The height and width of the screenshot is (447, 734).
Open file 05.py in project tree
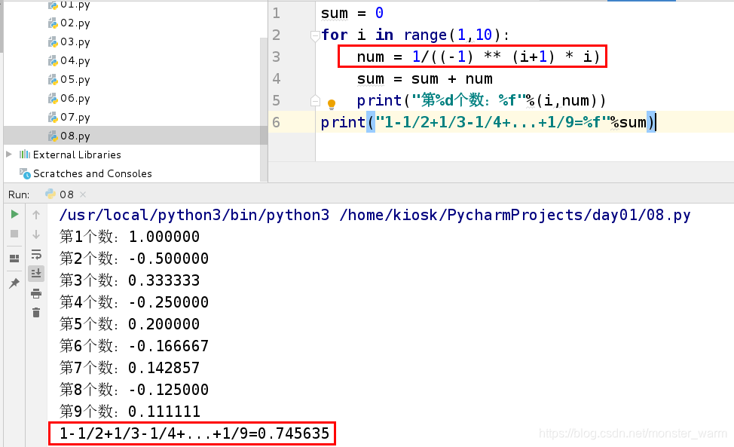pos(75,79)
